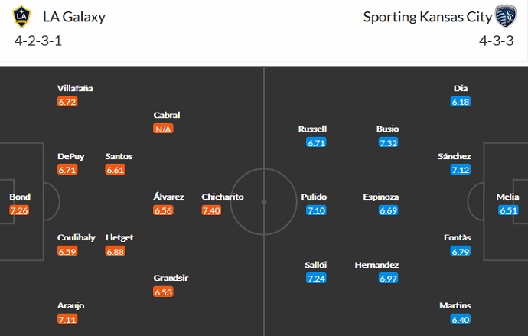Click Bond's 7.26 rating badge
Viewport: 528px width, 336px height.
coord(19,210)
